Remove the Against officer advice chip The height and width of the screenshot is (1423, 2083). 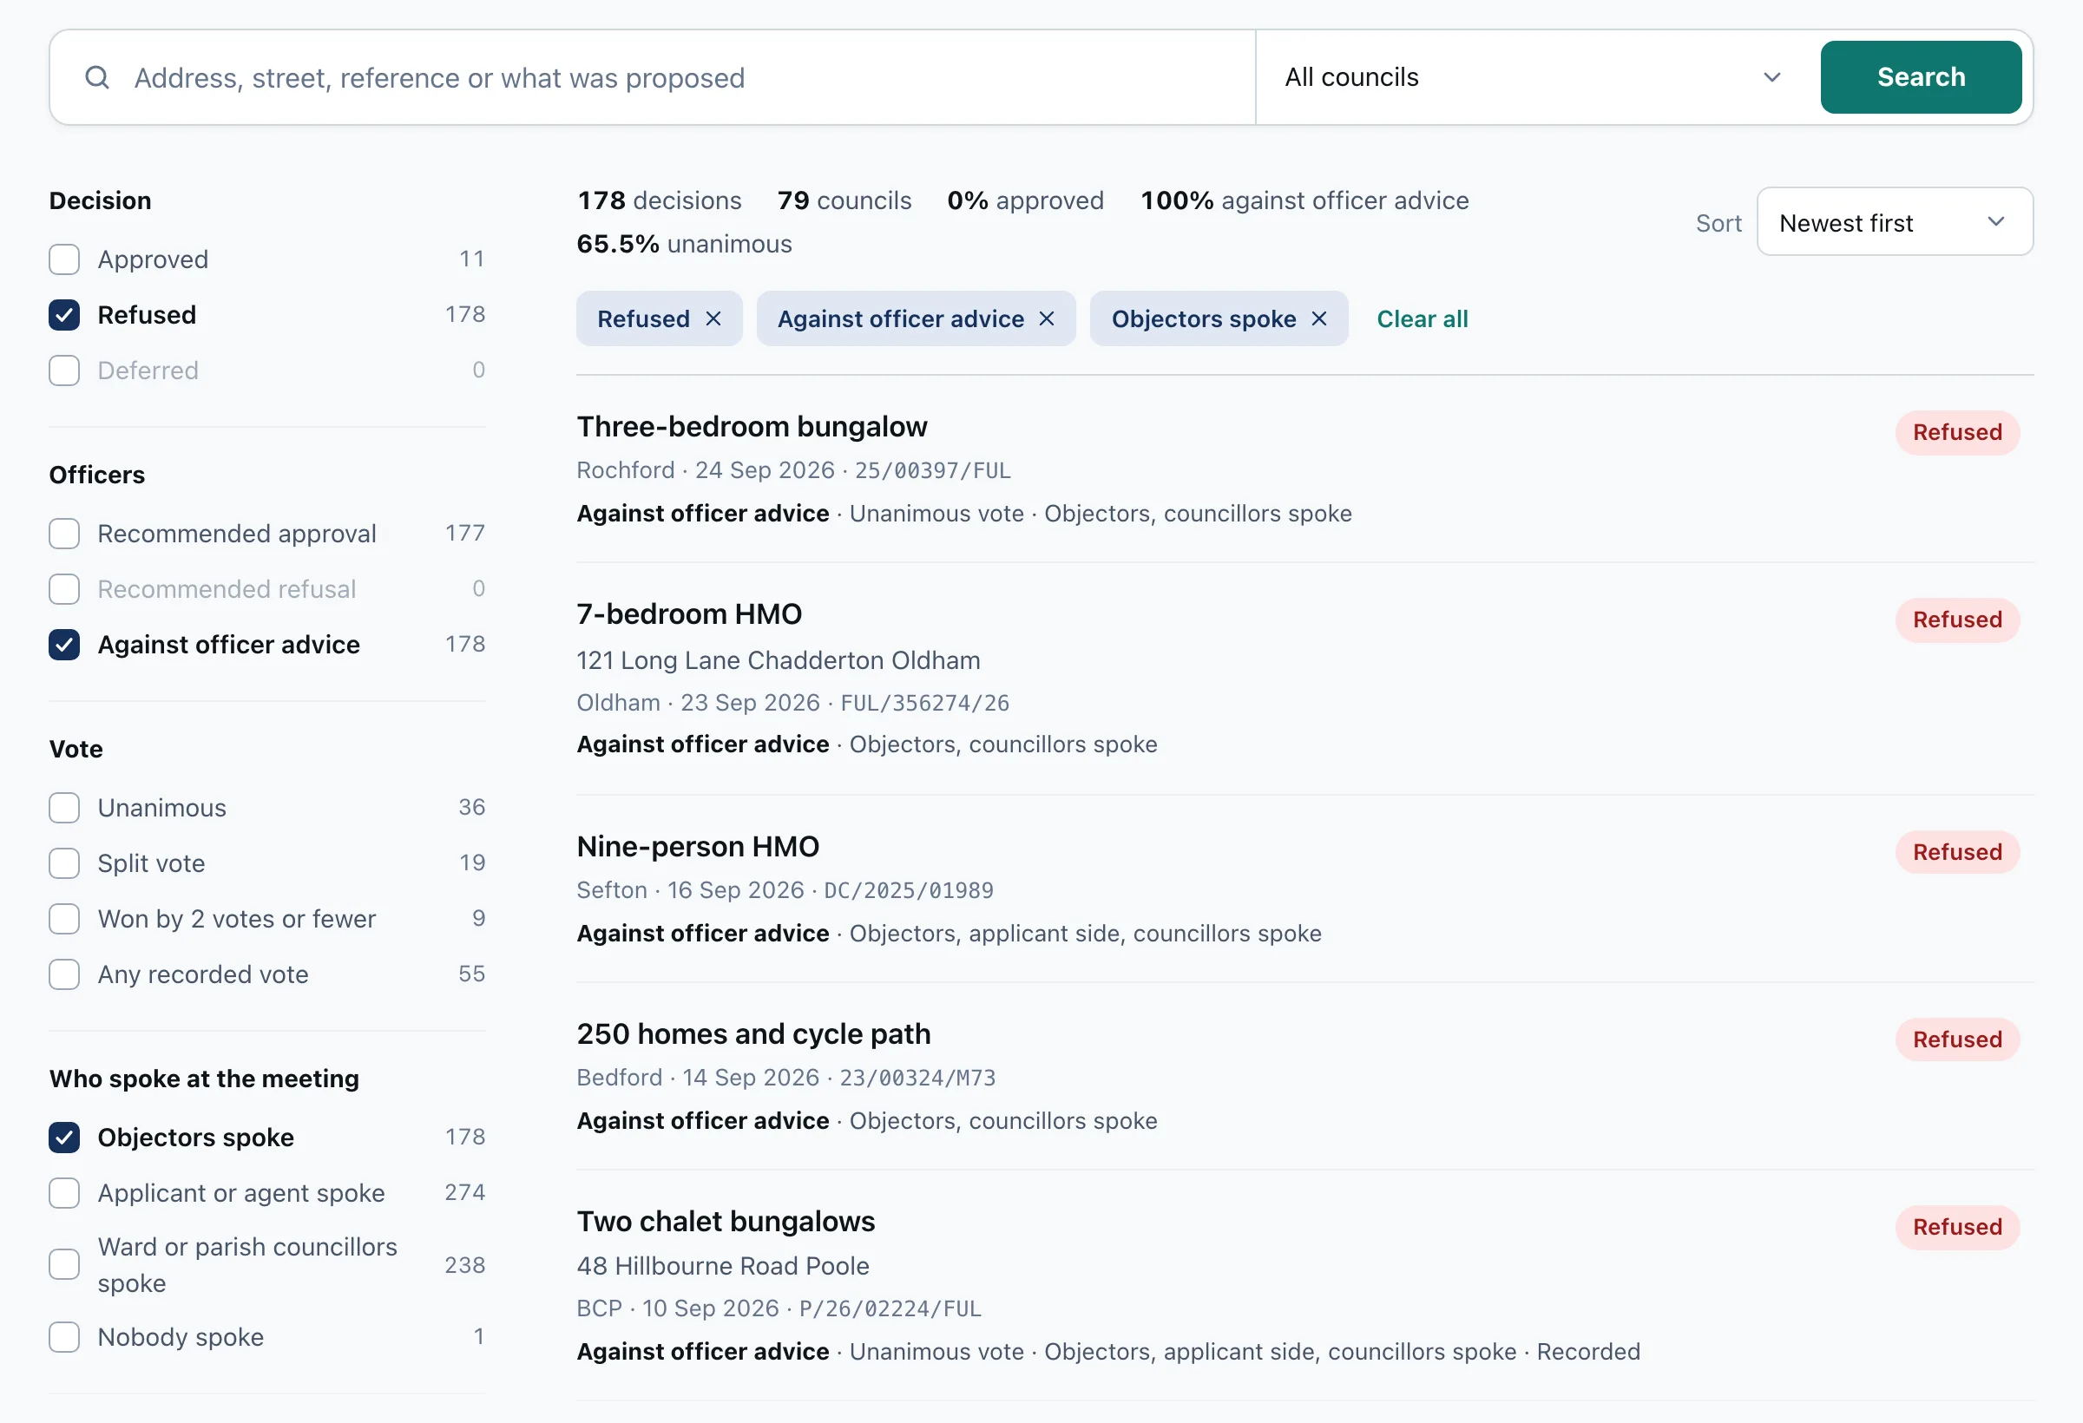pyautogui.click(x=1047, y=319)
